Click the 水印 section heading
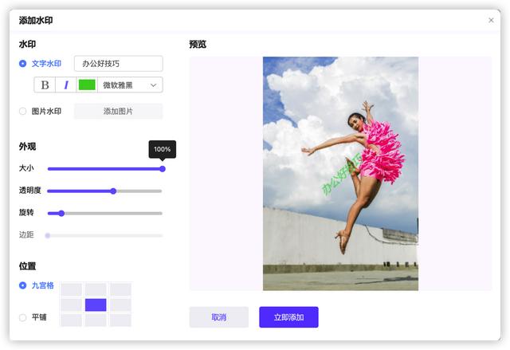 [x=27, y=44]
